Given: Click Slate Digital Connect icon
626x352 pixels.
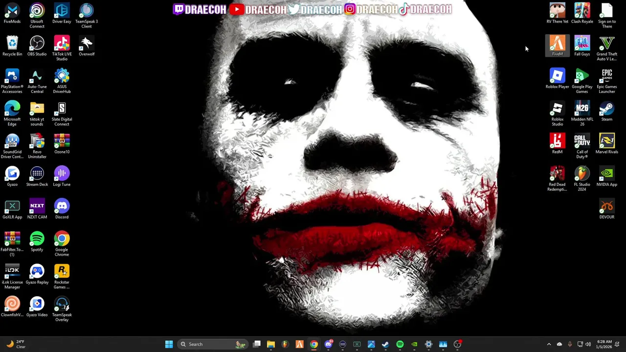Looking at the screenshot, I should click(62, 113).
